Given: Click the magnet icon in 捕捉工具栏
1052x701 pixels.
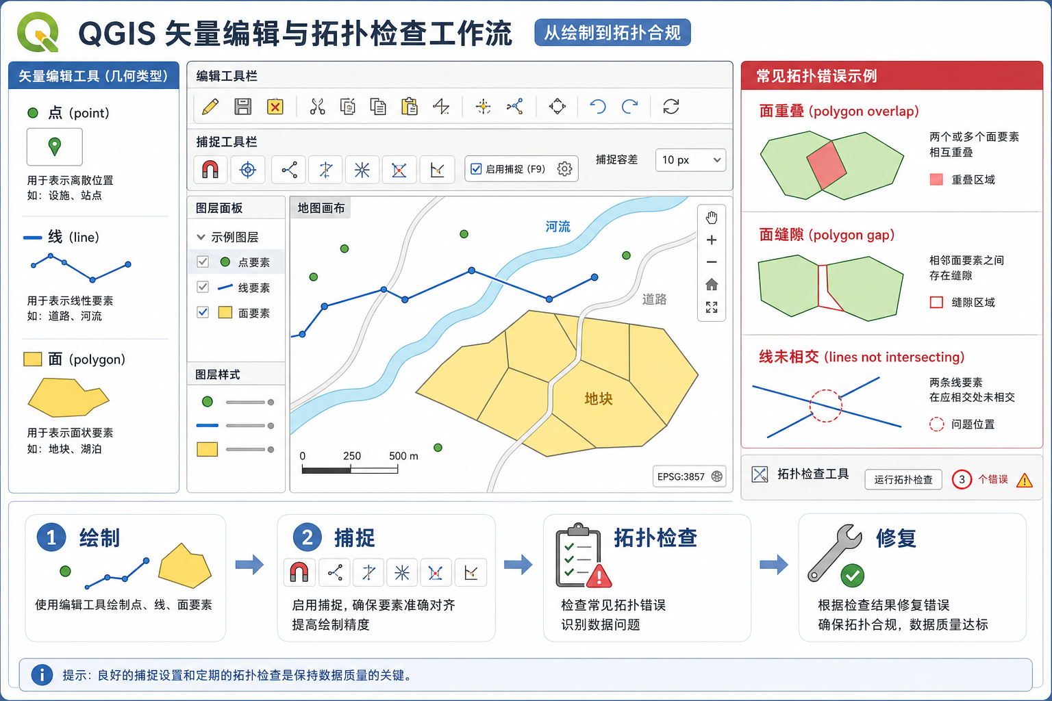Looking at the screenshot, I should click(x=210, y=169).
